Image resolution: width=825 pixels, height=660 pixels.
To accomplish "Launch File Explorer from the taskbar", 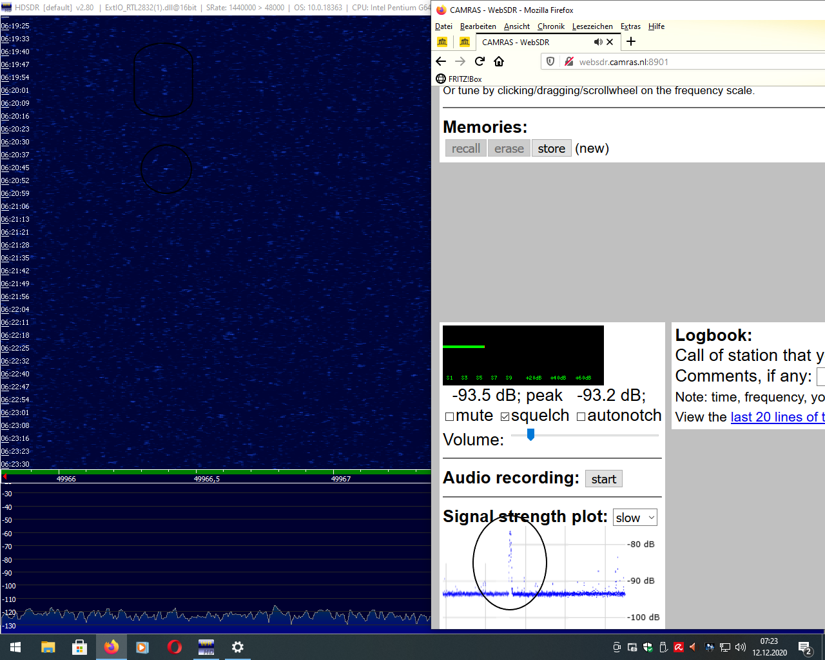I will 48,646.
